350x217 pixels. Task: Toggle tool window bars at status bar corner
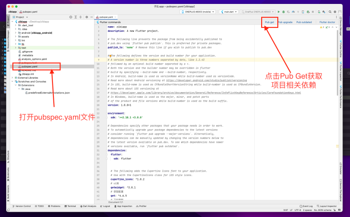[x=8, y=210]
